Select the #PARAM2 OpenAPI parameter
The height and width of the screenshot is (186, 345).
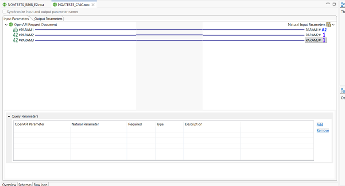pos(26,35)
